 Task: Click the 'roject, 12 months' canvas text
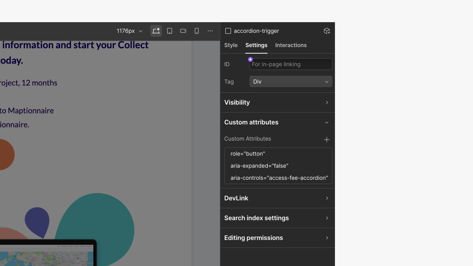[x=29, y=83]
